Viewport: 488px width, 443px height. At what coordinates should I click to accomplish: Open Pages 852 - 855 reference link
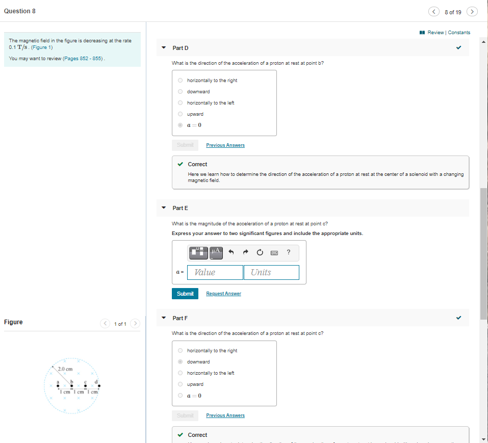[x=83, y=59]
